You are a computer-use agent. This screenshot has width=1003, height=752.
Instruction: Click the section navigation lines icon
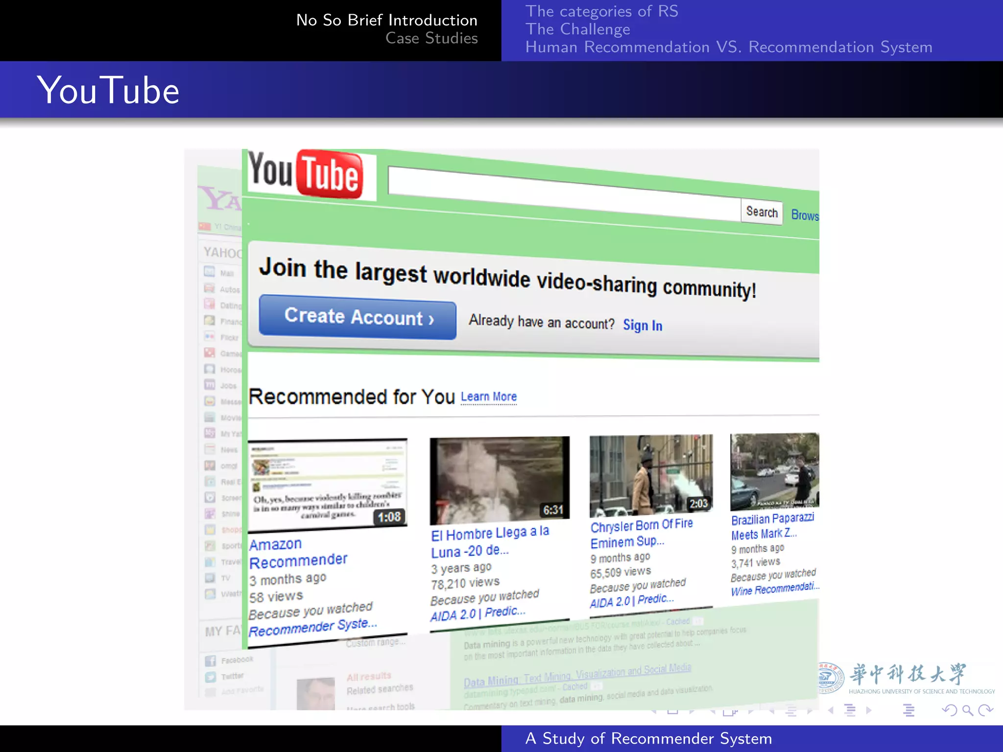850,710
